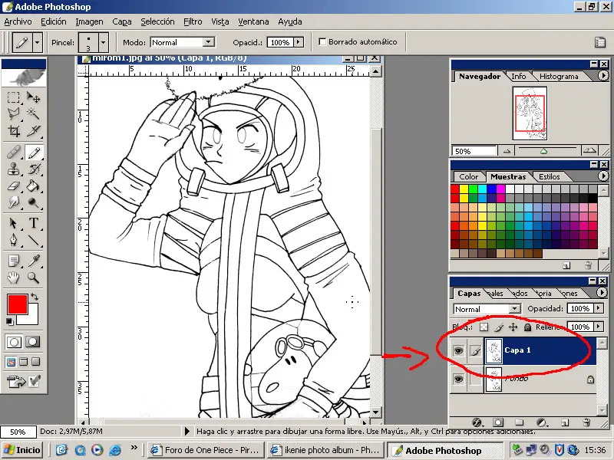Select the red foreground color swatch
Image resolution: width=614 pixels, height=460 pixels.
click(17, 304)
